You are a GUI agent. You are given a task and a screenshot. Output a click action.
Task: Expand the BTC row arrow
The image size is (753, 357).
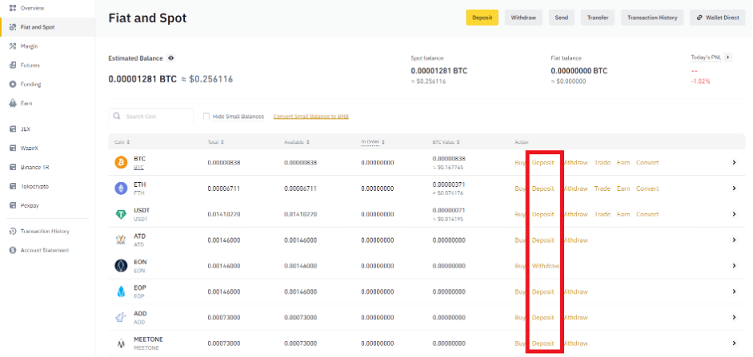734,162
